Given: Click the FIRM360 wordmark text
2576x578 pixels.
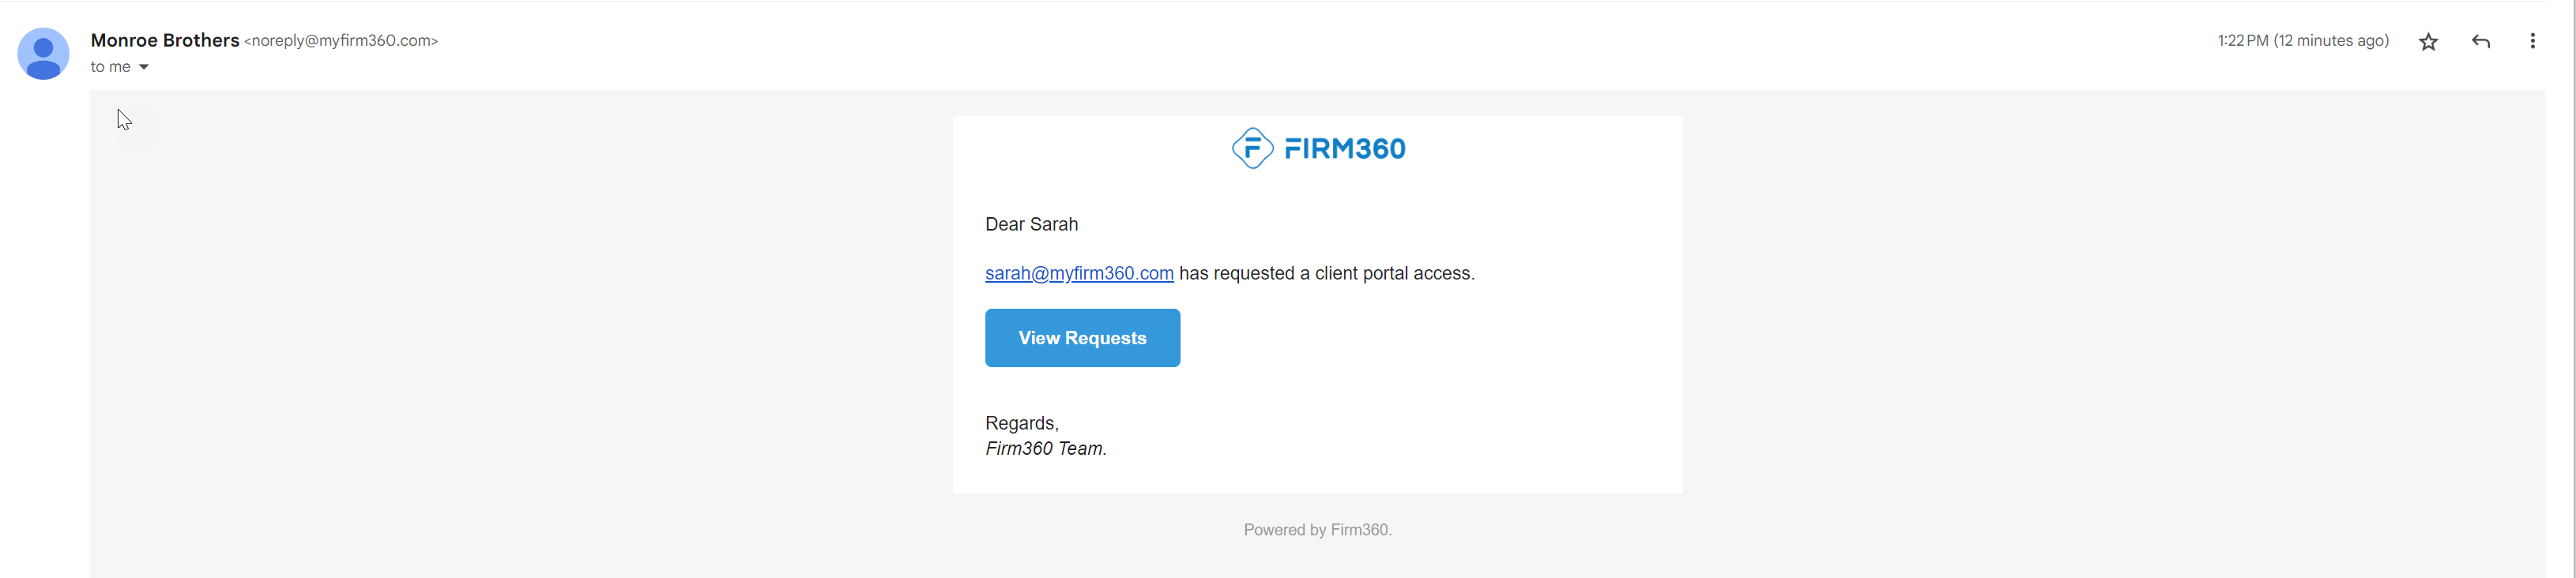Looking at the screenshot, I should coord(1344,149).
